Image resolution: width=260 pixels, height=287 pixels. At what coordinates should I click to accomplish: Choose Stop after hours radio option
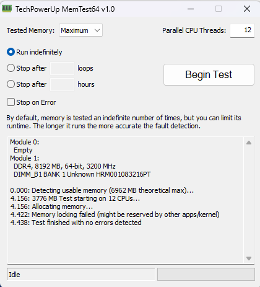(11, 84)
